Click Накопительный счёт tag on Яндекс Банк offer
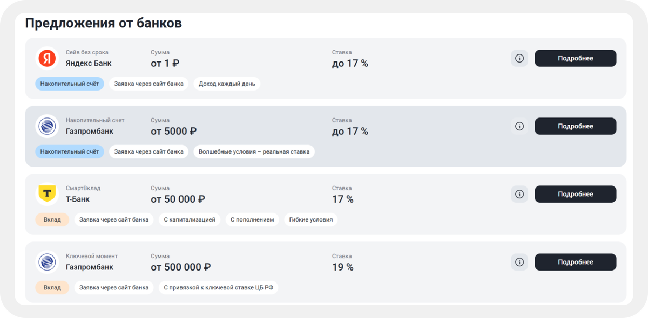This screenshot has width=648, height=318. (x=70, y=84)
